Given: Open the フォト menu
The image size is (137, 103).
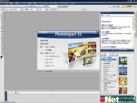Looking at the screenshot, I should (24, 4).
